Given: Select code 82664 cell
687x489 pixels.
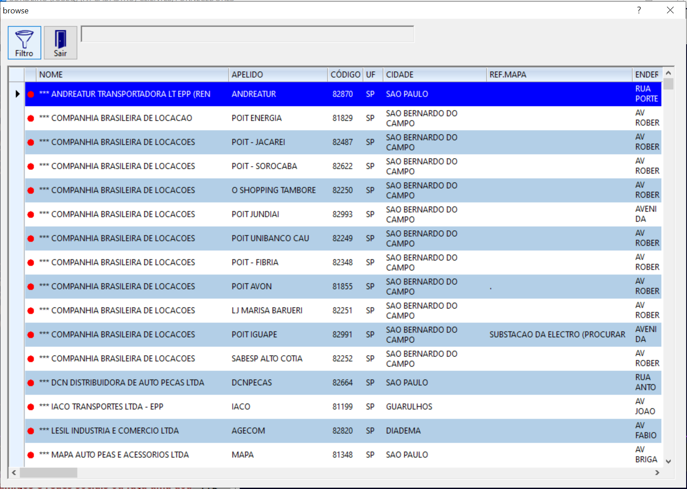Looking at the screenshot, I should pos(342,383).
